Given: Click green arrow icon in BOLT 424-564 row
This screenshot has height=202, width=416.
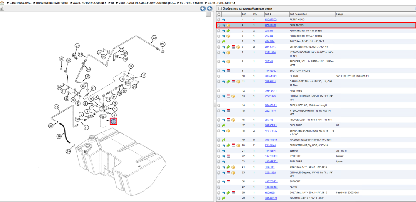Looking at the screenshot, I should coord(223,42).
